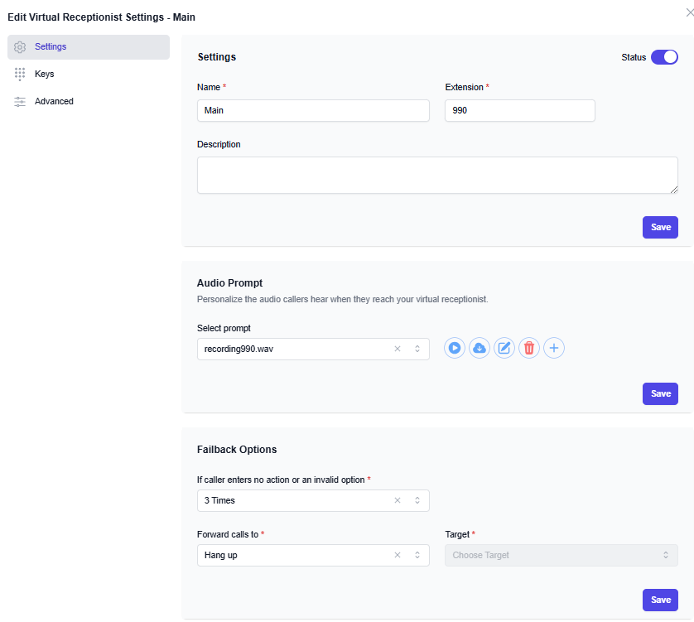Image resolution: width=694 pixels, height=622 pixels.
Task: Click the Name input field
Action: point(313,110)
